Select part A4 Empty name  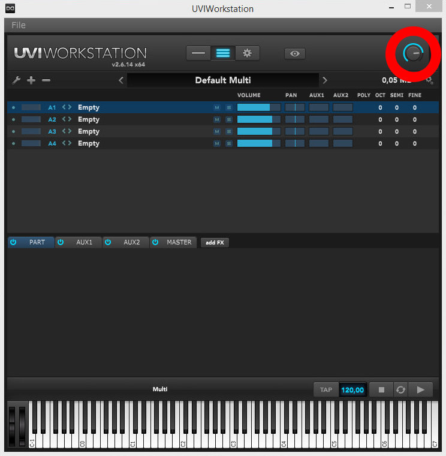(x=89, y=143)
